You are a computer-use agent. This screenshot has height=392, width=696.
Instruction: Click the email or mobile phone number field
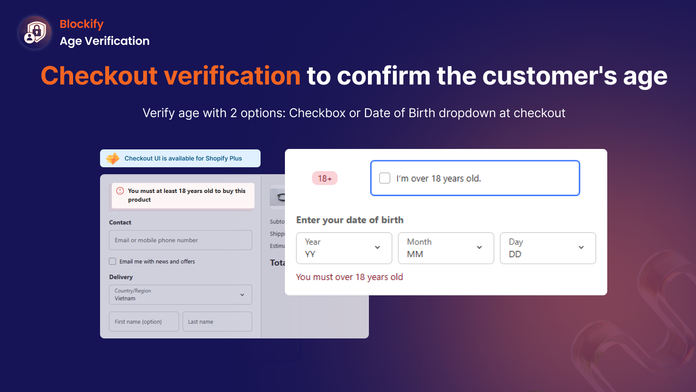[180, 240]
